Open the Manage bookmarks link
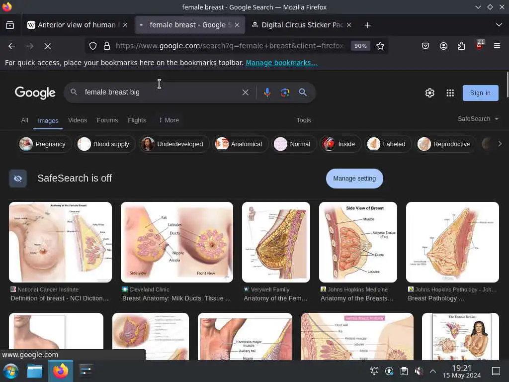 coord(281,63)
